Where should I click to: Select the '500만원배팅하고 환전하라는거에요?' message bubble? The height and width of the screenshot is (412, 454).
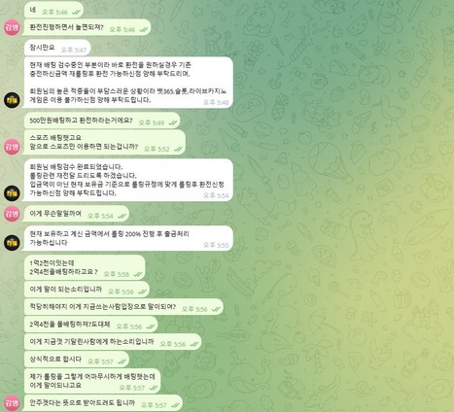click(102, 120)
